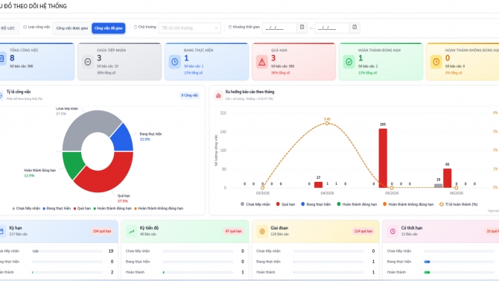Screen dimensions: 499x281
Task: Select the 'Công việc được giao' tab
Action: click(72, 28)
